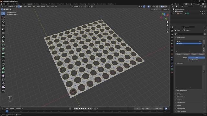Select the Poly Build tool
The height and width of the screenshot is (116, 207).
pyautogui.click(x=3, y=68)
